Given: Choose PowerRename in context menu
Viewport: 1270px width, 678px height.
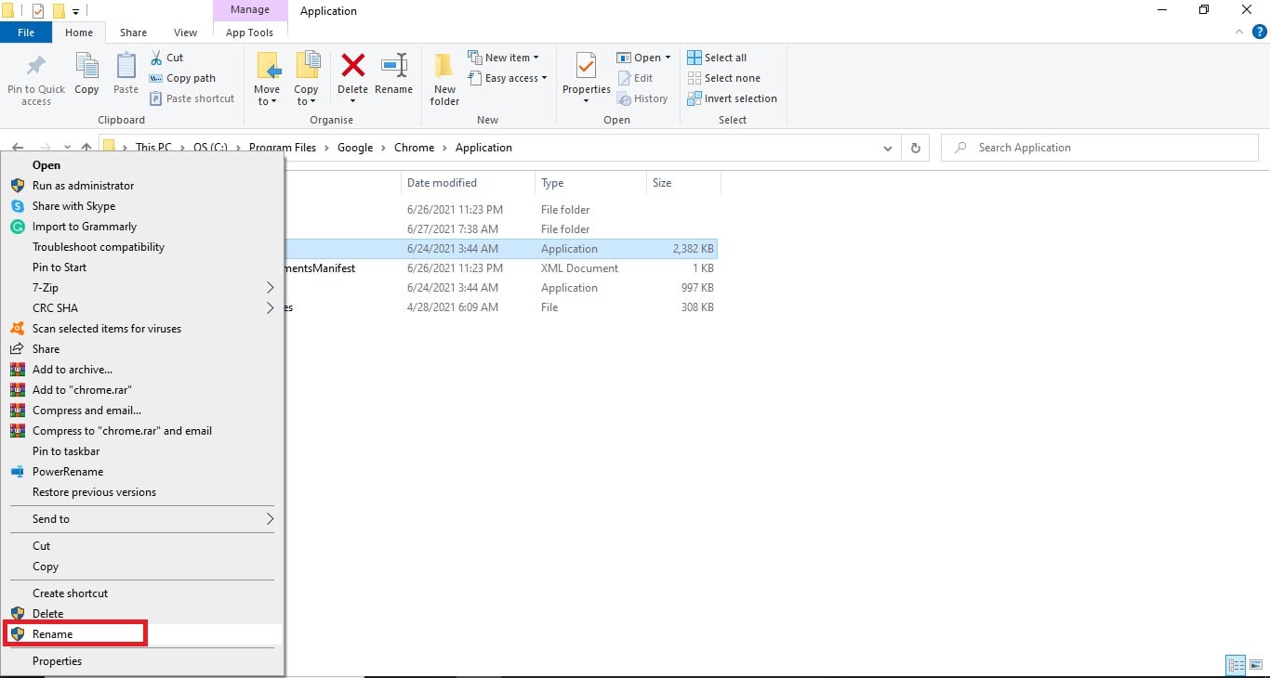Looking at the screenshot, I should (144, 472).
